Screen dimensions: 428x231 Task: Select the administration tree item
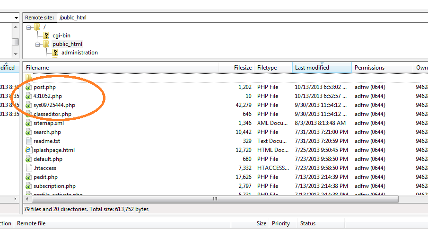pyautogui.click(x=79, y=53)
